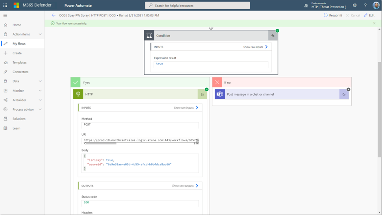Click the Solutions icon in sidebar

[x=6, y=119]
